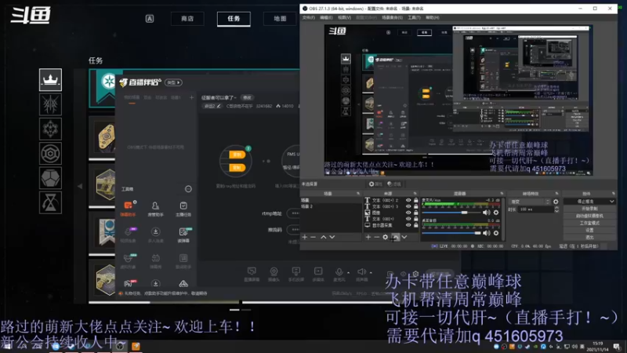Mute the 麦克风/Aux channel in OBS mixer

pyautogui.click(x=486, y=213)
